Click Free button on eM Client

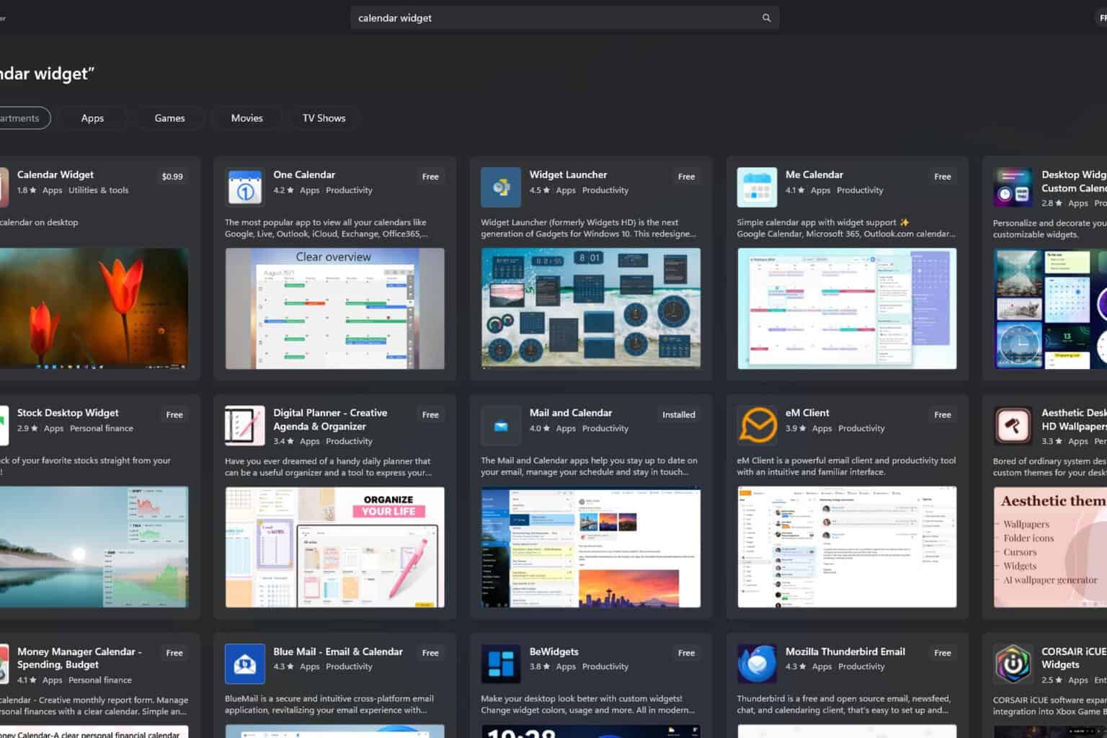[x=942, y=415]
